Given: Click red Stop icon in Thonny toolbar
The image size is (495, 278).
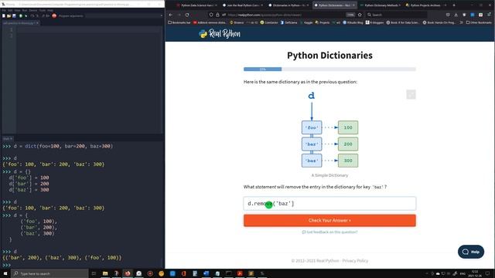Looking at the screenshot, I should point(54,15).
